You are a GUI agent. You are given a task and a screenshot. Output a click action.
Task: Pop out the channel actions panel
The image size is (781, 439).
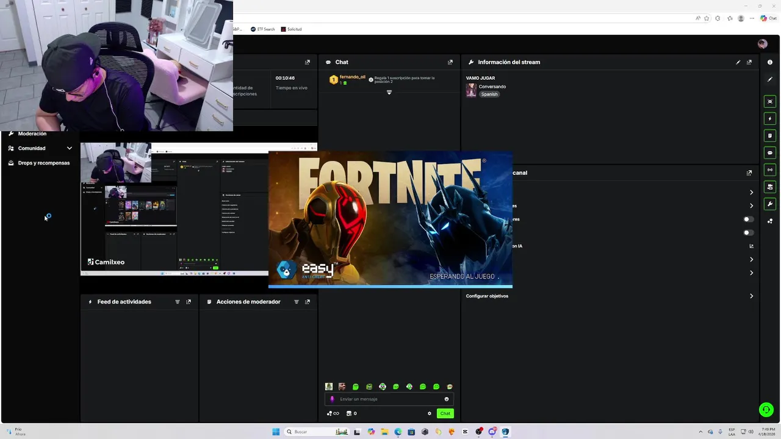pos(749,173)
